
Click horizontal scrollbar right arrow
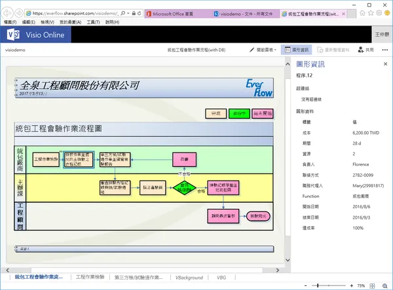tap(278, 270)
